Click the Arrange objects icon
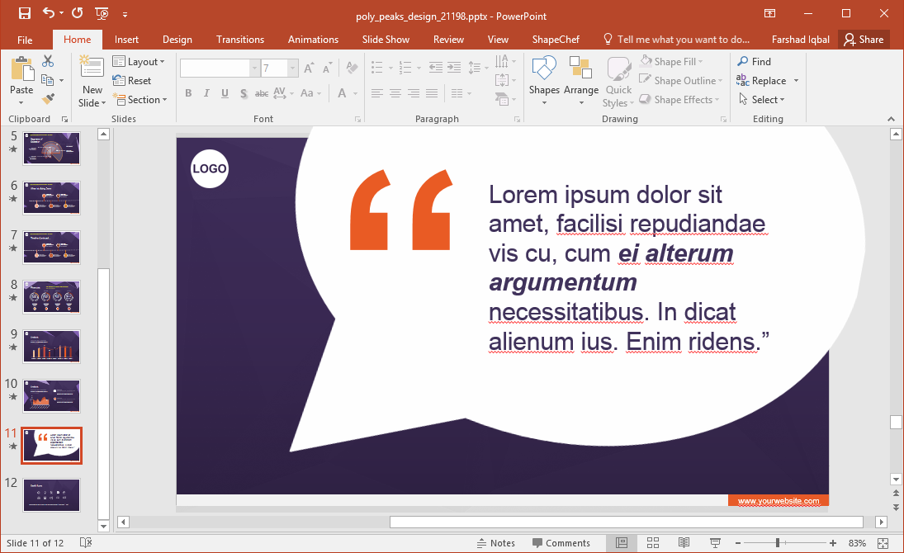 pos(580,81)
